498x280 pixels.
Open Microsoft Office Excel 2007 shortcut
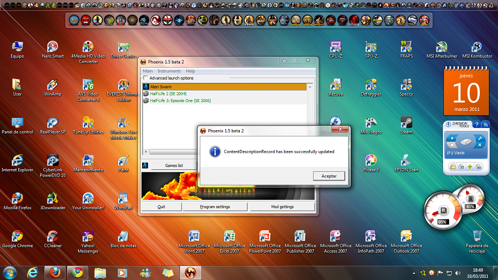click(229, 242)
